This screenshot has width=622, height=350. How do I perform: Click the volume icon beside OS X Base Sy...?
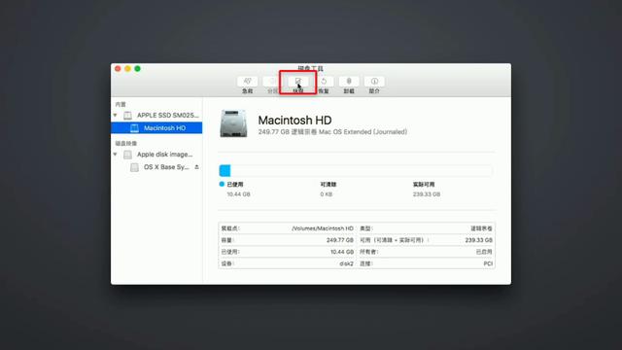pyautogui.click(x=134, y=167)
